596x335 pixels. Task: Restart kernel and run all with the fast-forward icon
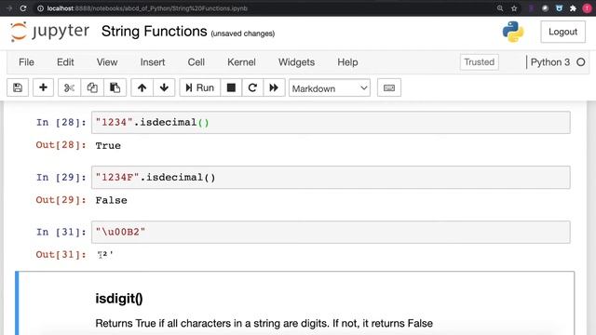point(274,88)
